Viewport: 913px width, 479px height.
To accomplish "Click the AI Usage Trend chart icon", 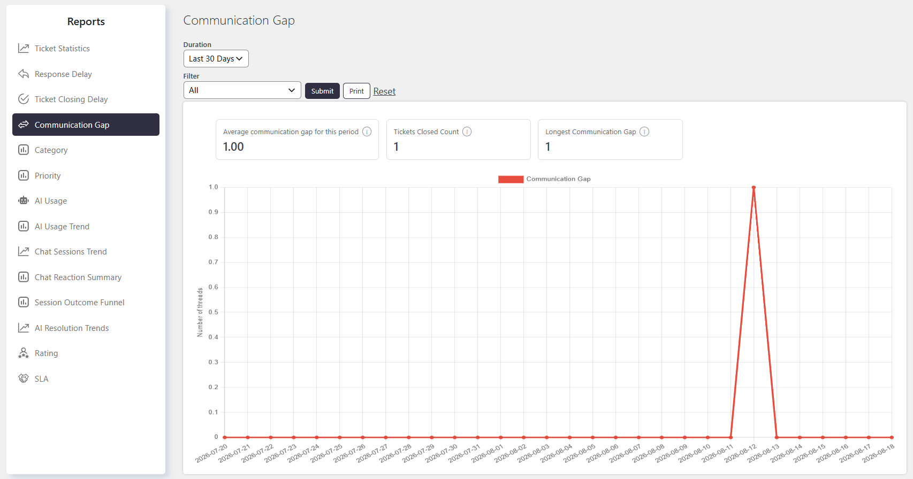I will (x=24, y=226).
